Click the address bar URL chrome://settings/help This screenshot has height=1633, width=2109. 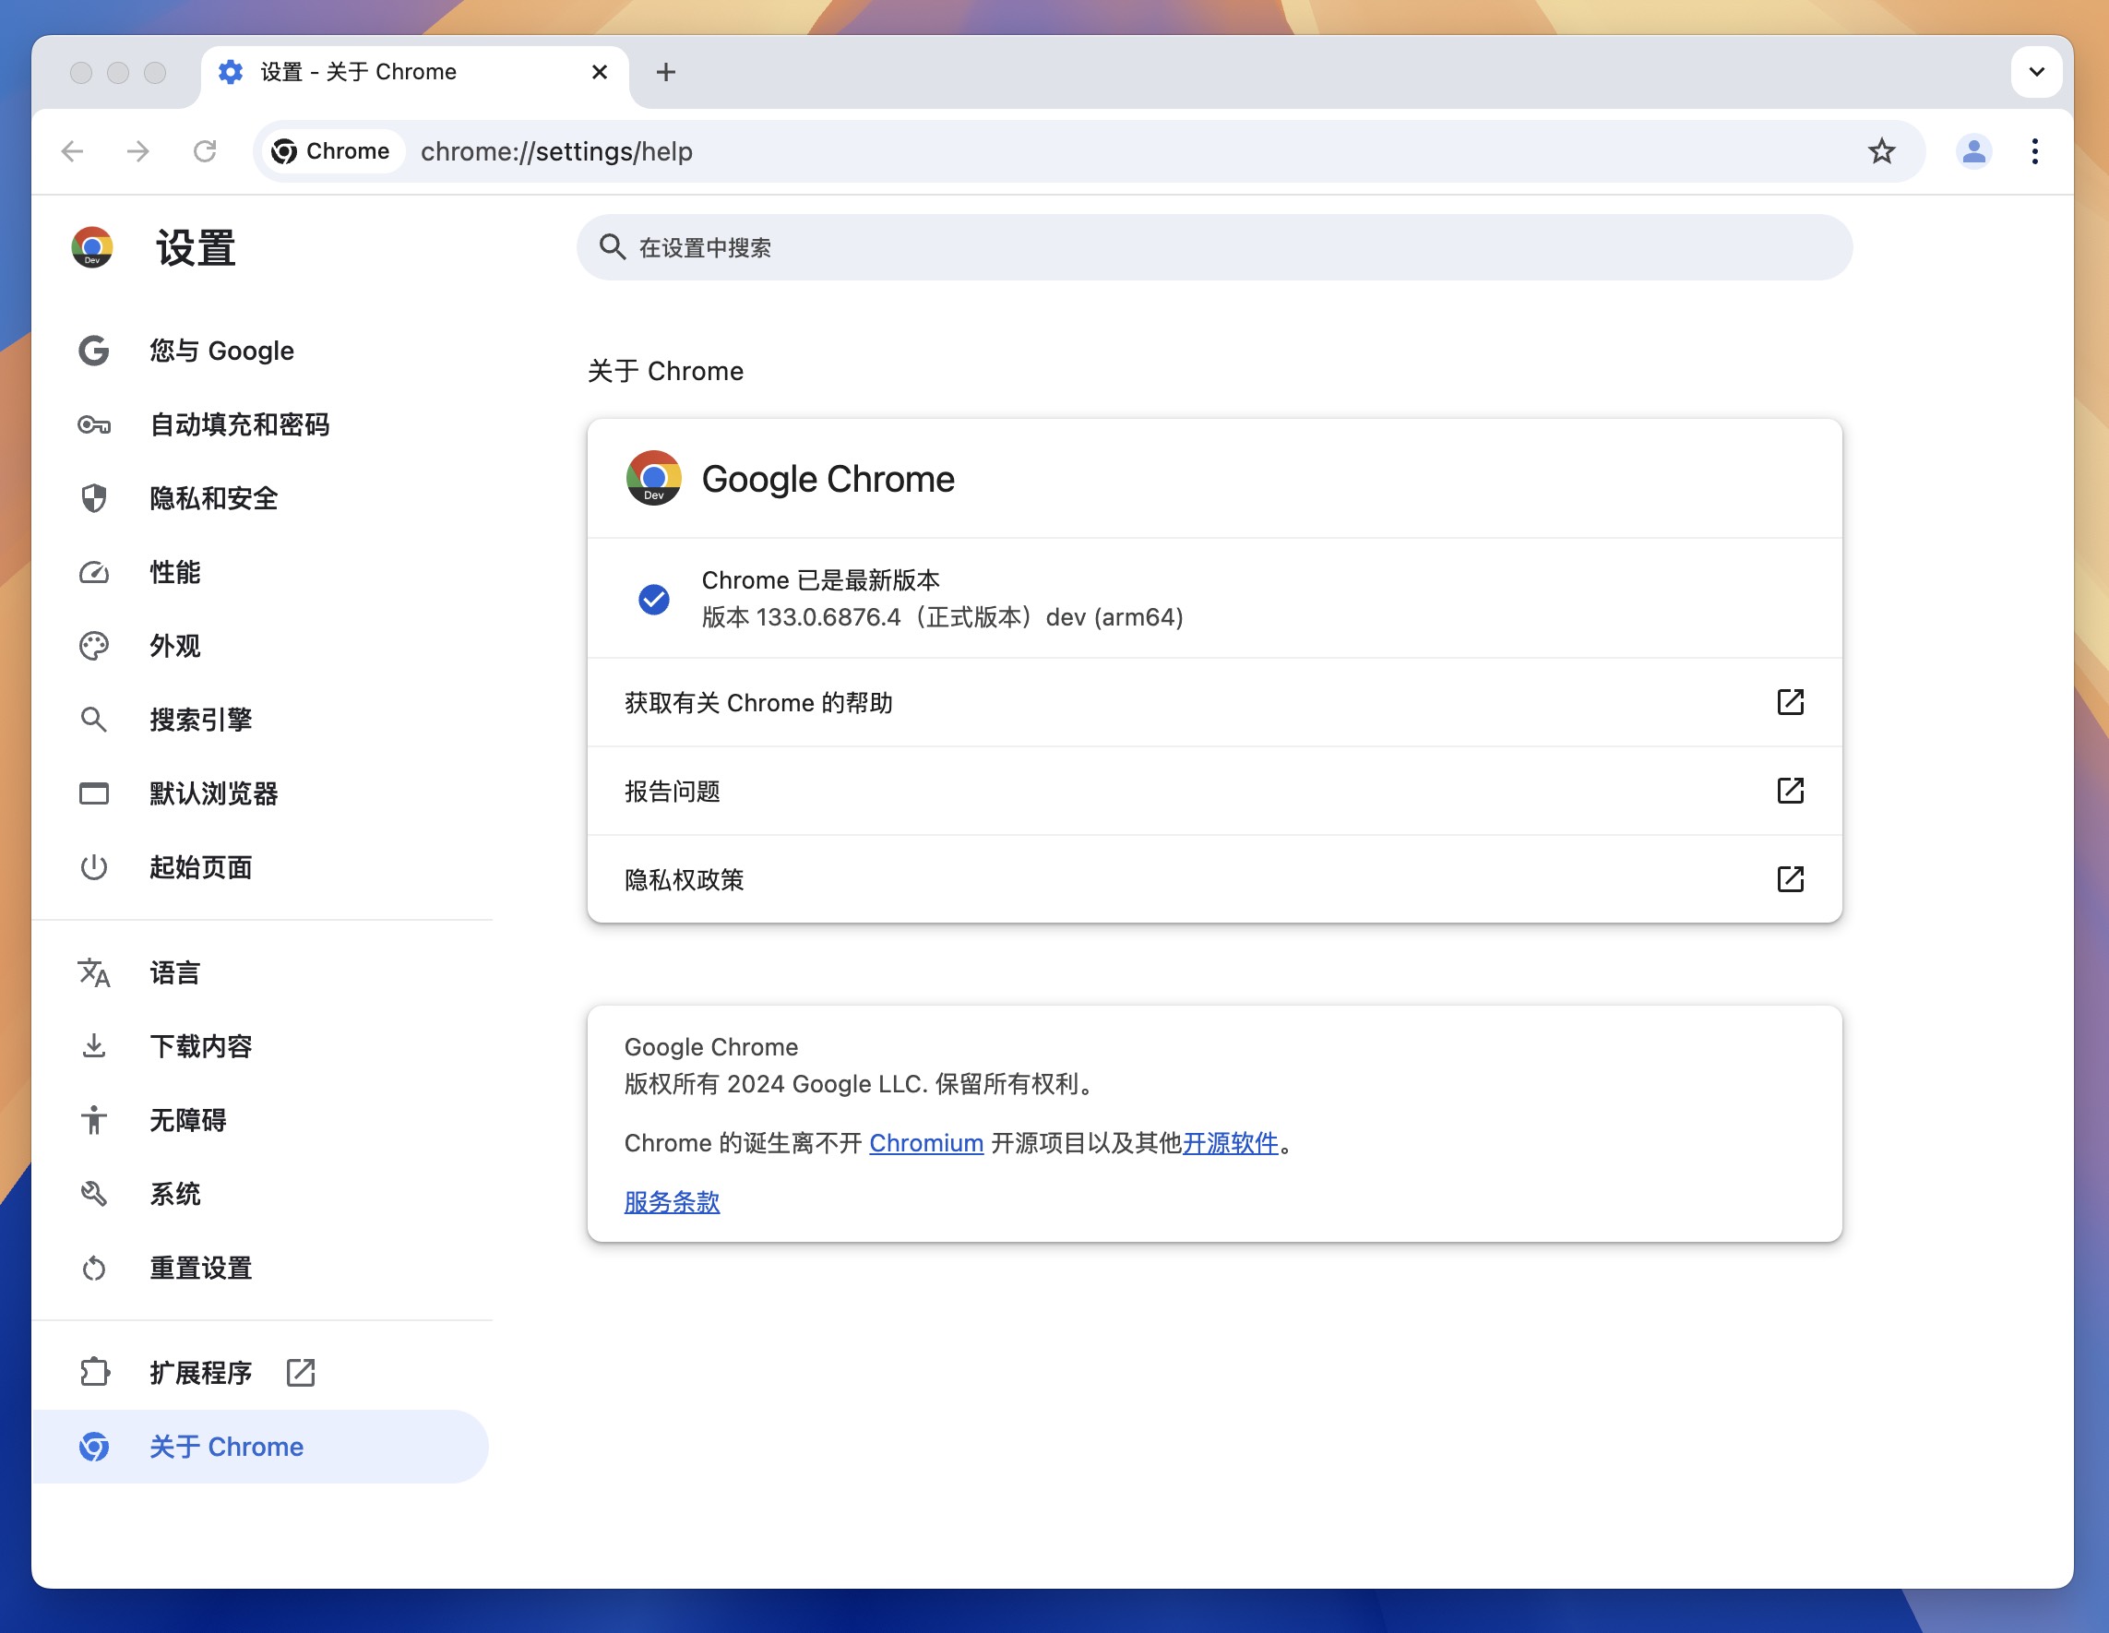click(x=556, y=150)
